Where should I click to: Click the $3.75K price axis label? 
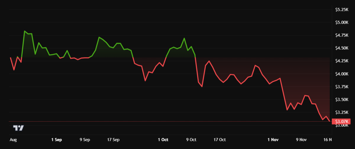coord(342,87)
